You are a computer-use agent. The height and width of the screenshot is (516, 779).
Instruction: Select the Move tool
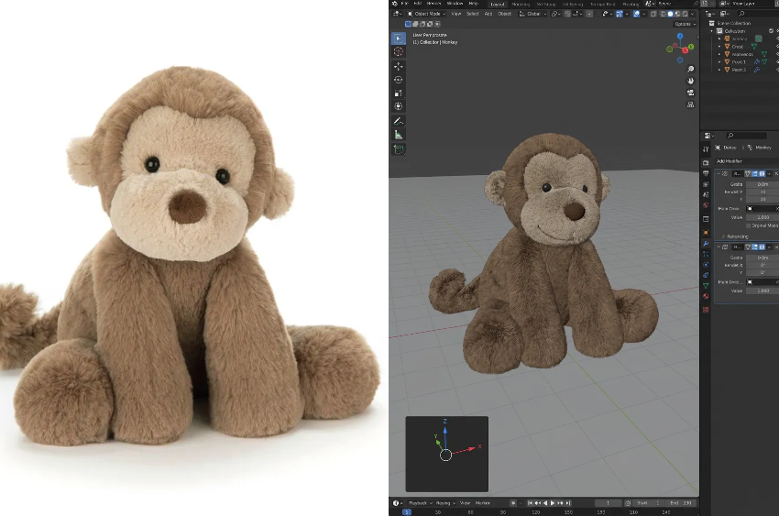point(399,66)
